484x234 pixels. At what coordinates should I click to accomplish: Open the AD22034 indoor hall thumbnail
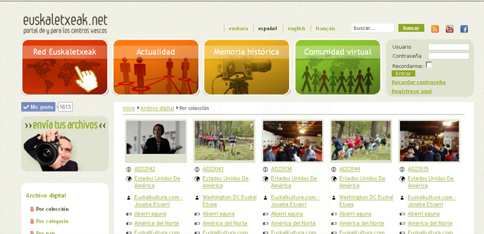(x=293, y=141)
